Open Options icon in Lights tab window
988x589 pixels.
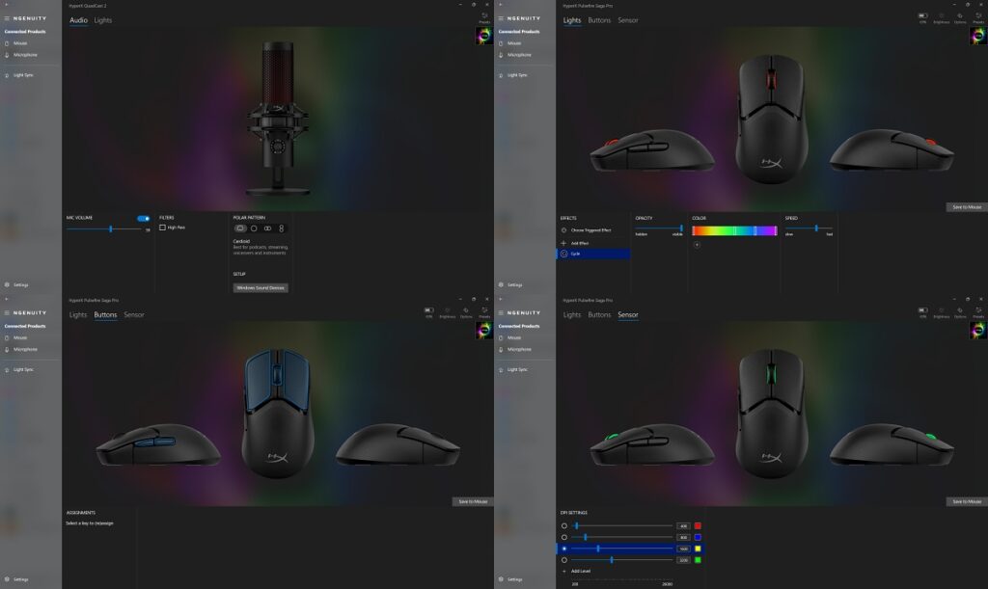tap(960, 17)
